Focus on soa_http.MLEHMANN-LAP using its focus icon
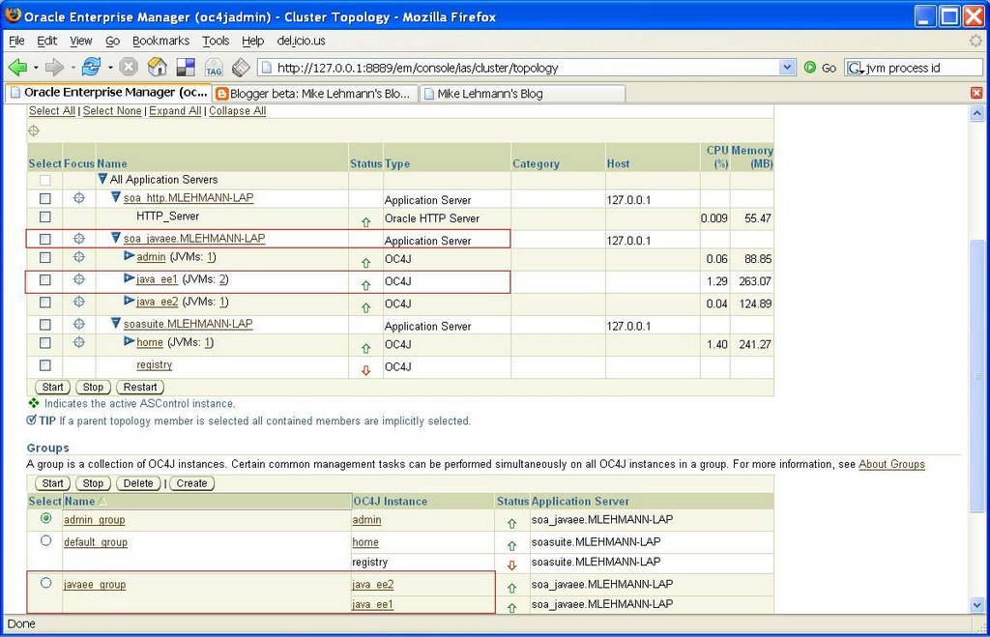 tap(79, 197)
